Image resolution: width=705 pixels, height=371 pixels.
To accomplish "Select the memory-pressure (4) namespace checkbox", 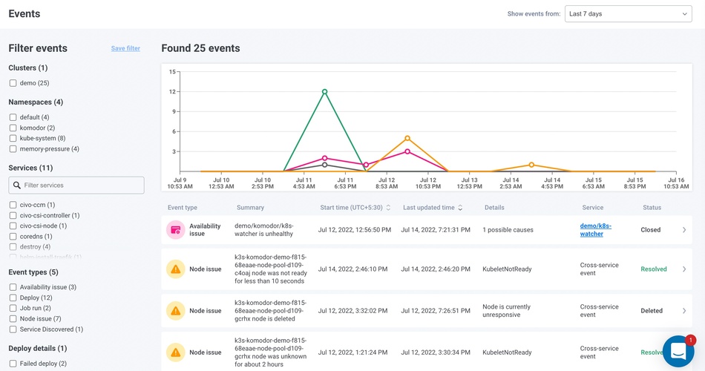I will 13,149.
